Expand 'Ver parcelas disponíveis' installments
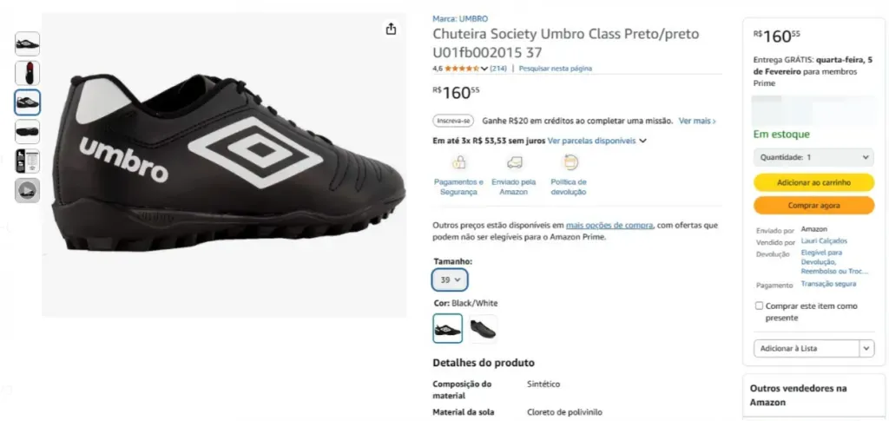The width and height of the screenshot is (889, 421). (x=597, y=141)
